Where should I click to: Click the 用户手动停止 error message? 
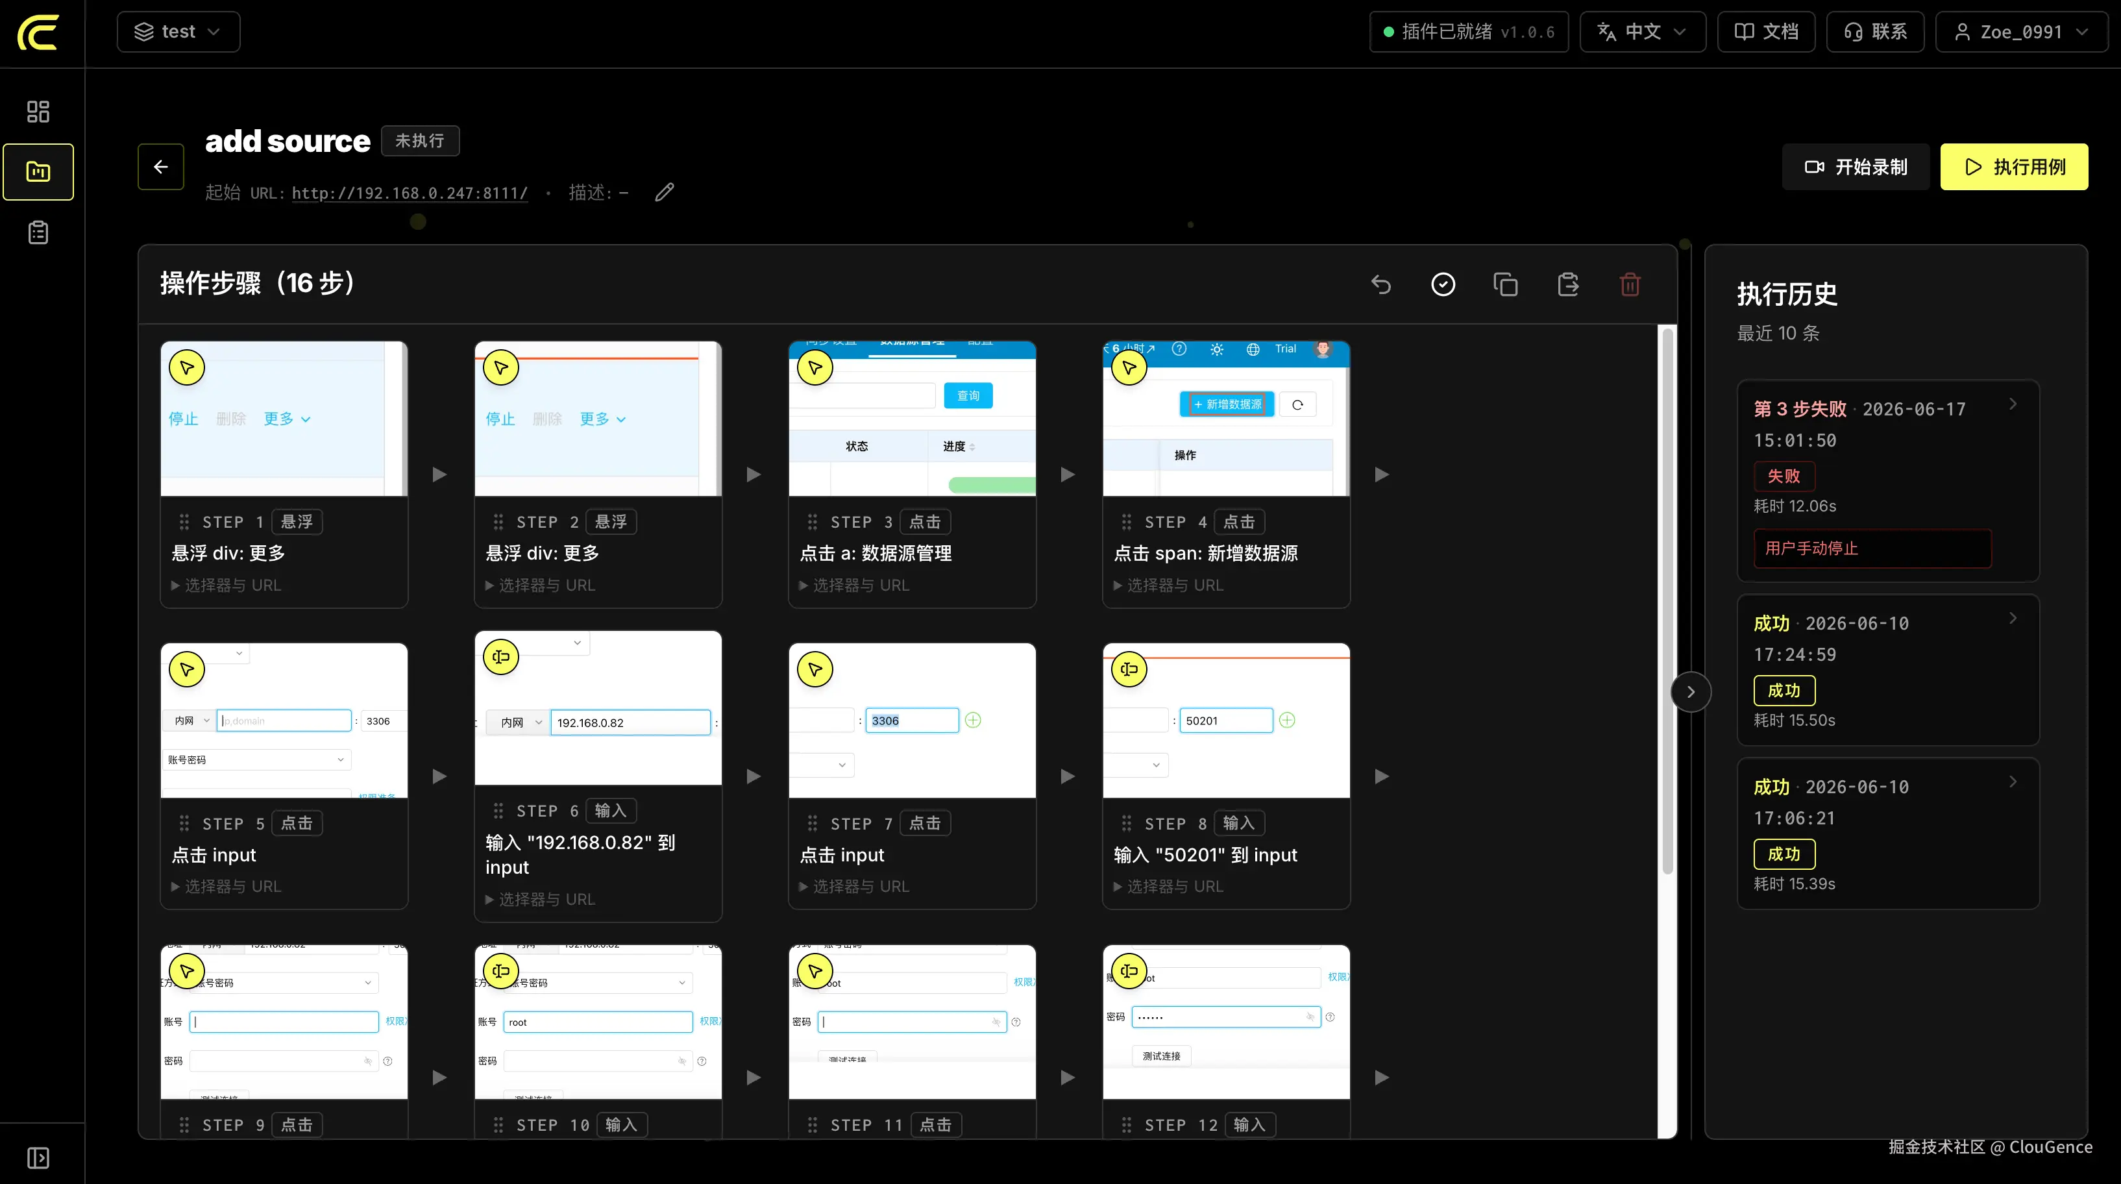[1872, 549]
